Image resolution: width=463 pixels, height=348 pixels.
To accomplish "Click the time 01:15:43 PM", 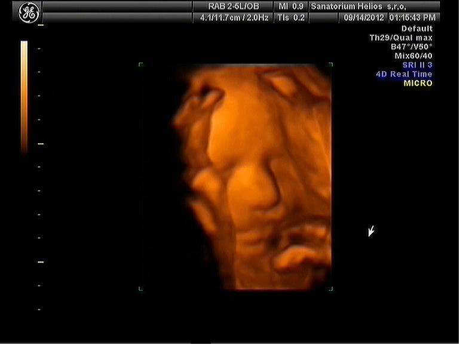I will pos(412,18).
